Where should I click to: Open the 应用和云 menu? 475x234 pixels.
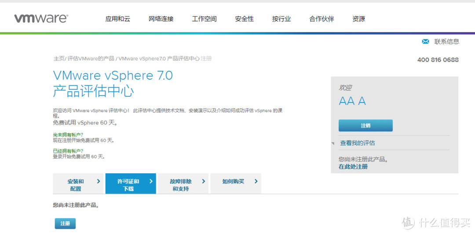coord(117,19)
